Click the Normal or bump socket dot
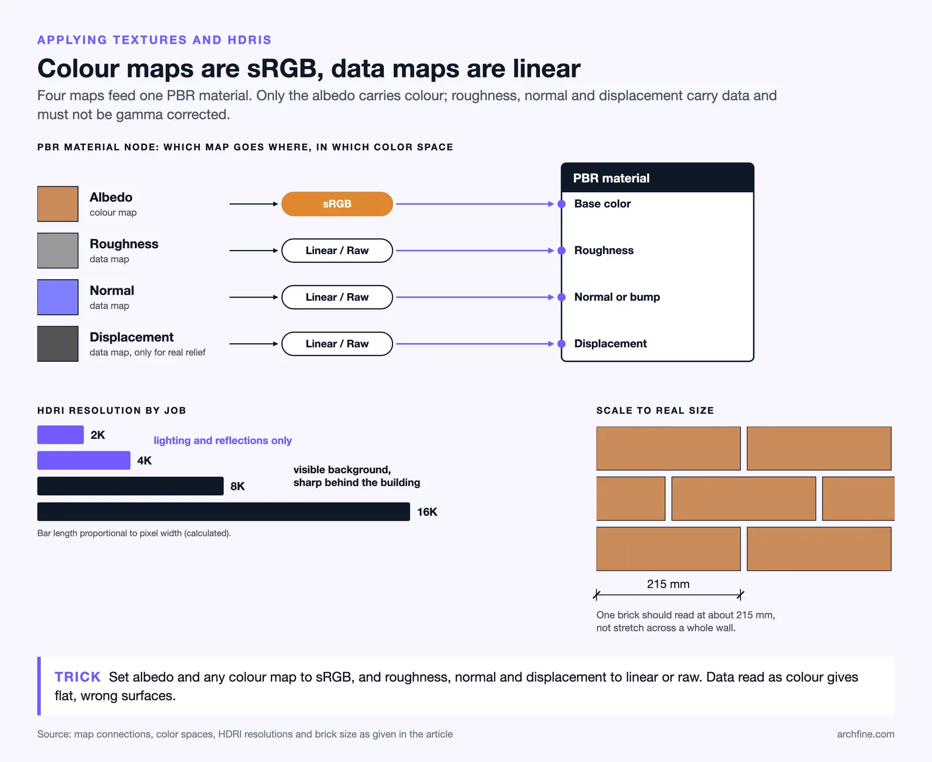932x762 pixels. pos(562,297)
